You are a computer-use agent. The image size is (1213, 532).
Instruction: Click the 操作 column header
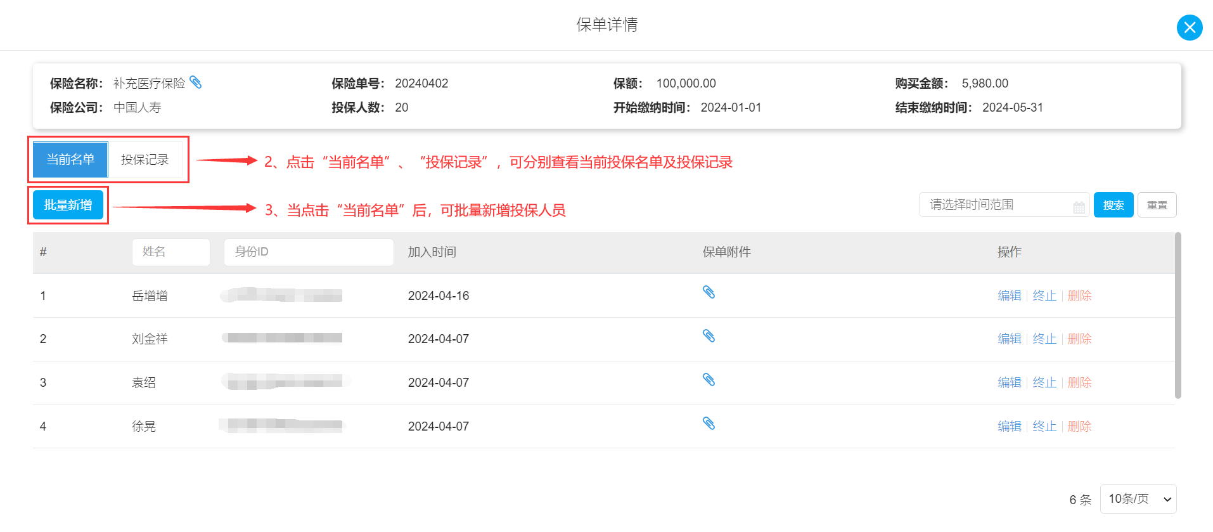pyautogui.click(x=1010, y=252)
